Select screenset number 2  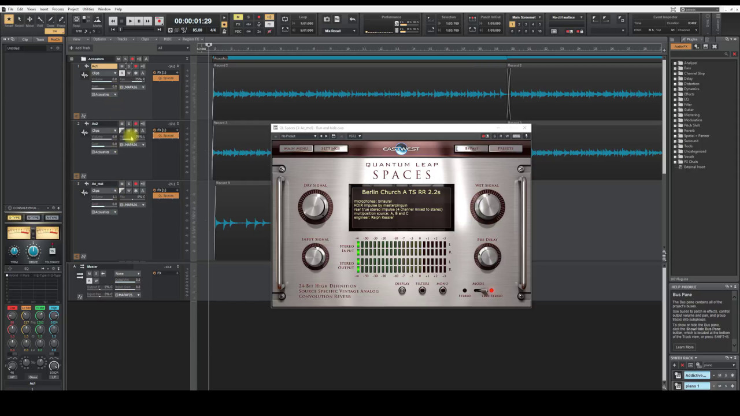(x=518, y=24)
